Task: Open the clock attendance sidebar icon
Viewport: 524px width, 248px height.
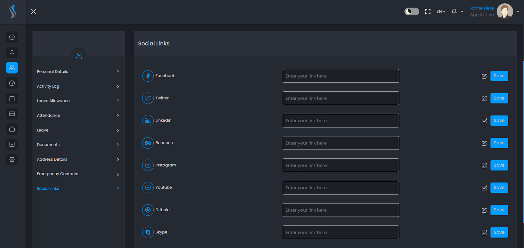Action: pos(12,83)
